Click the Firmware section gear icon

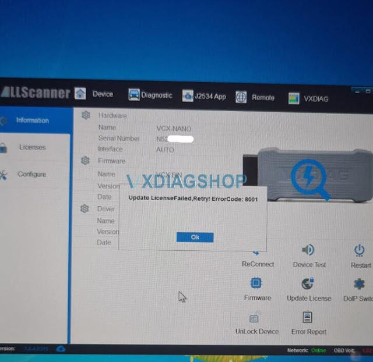pyautogui.click(x=85, y=161)
